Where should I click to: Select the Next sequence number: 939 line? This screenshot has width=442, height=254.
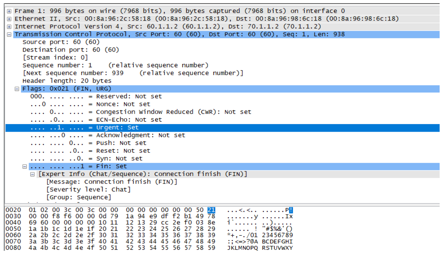133,73
